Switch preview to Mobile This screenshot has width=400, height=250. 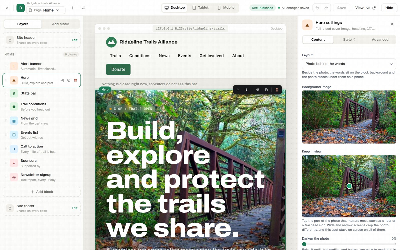pyautogui.click(x=226, y=8)
